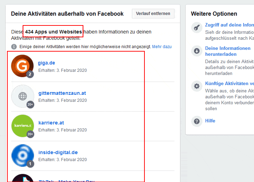Open the karriere.at link
254x182 pixels.
pyautogui.click(x=51, y=123)
